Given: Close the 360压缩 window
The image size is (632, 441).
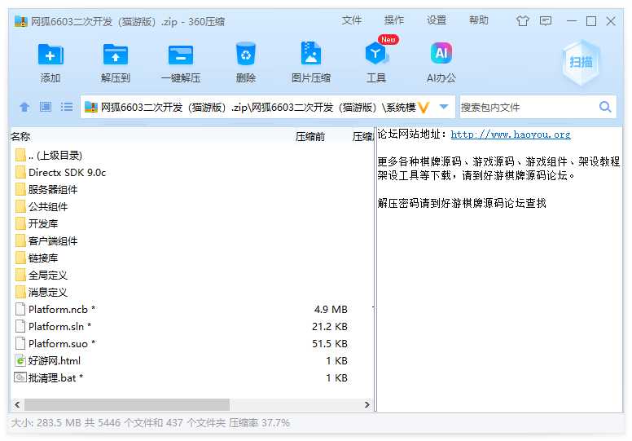Looking at the screenshot, I should pyautogui.click(x=611, y=20).
